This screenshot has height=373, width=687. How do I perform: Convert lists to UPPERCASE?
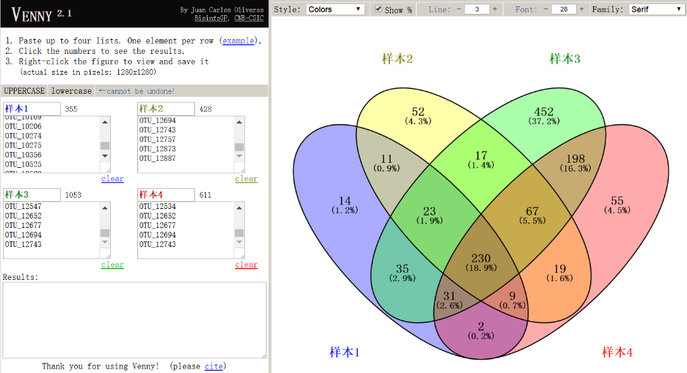[24, 91]
